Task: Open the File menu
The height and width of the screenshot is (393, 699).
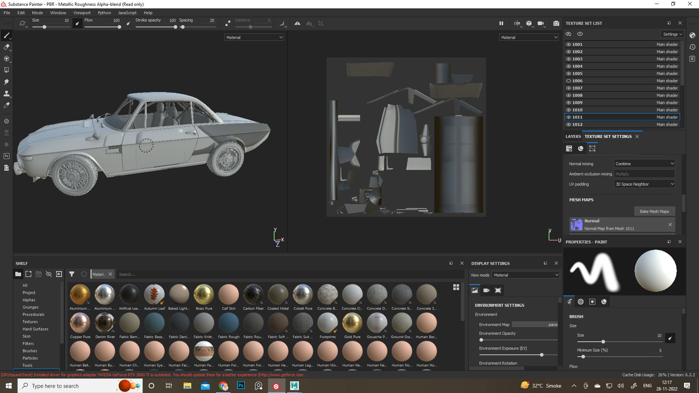Action: (x=7, y=13)
